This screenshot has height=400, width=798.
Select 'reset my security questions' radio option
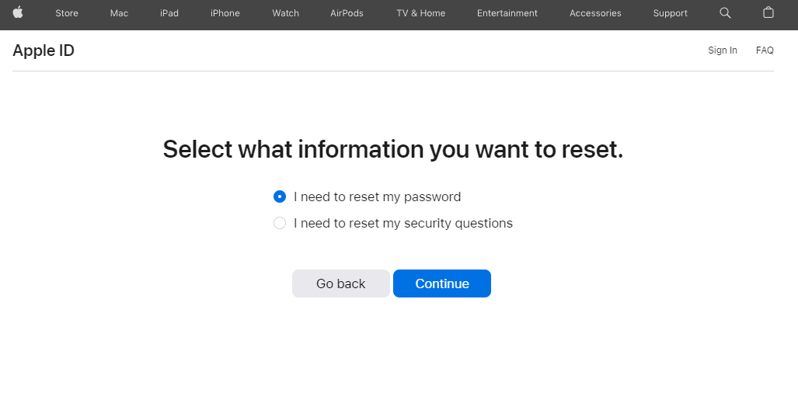pos(280,224)
